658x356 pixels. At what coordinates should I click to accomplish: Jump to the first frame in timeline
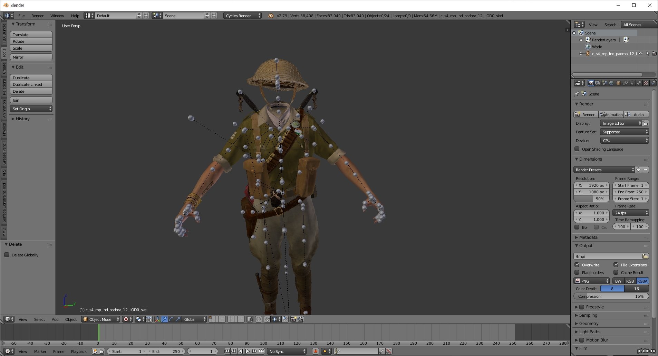coord(227,351)
